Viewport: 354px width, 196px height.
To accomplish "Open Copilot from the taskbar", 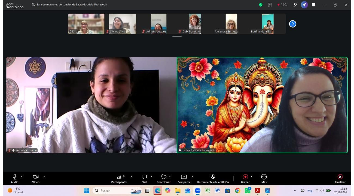I will click(x=167, y=191).
